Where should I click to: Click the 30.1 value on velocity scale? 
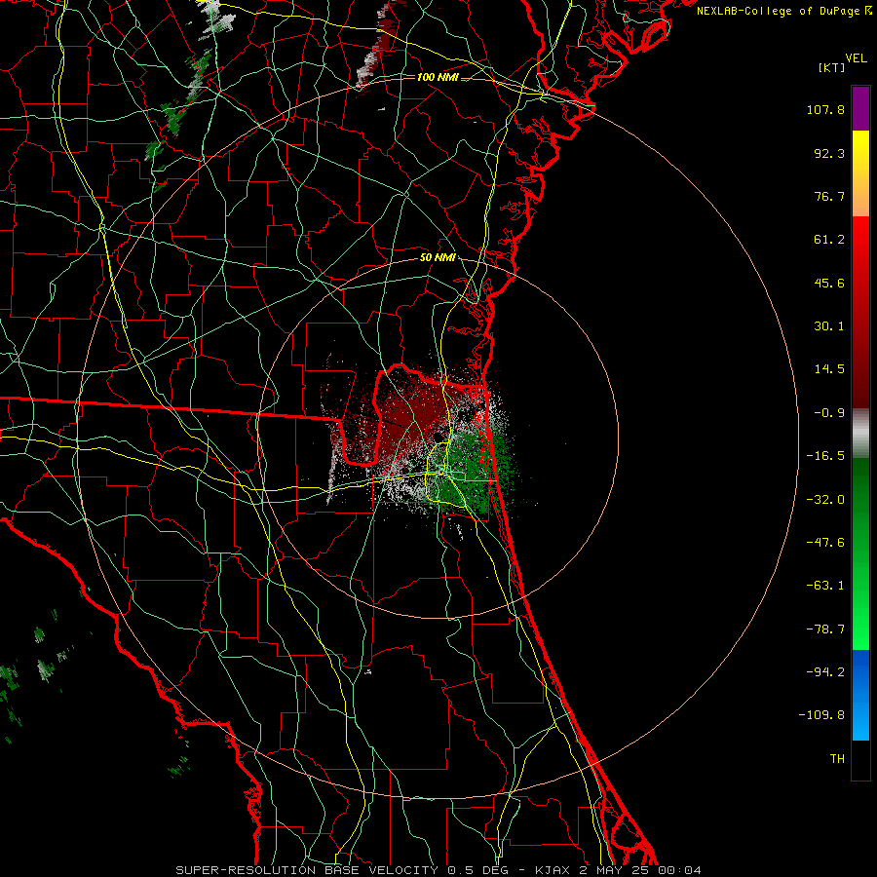829,325
